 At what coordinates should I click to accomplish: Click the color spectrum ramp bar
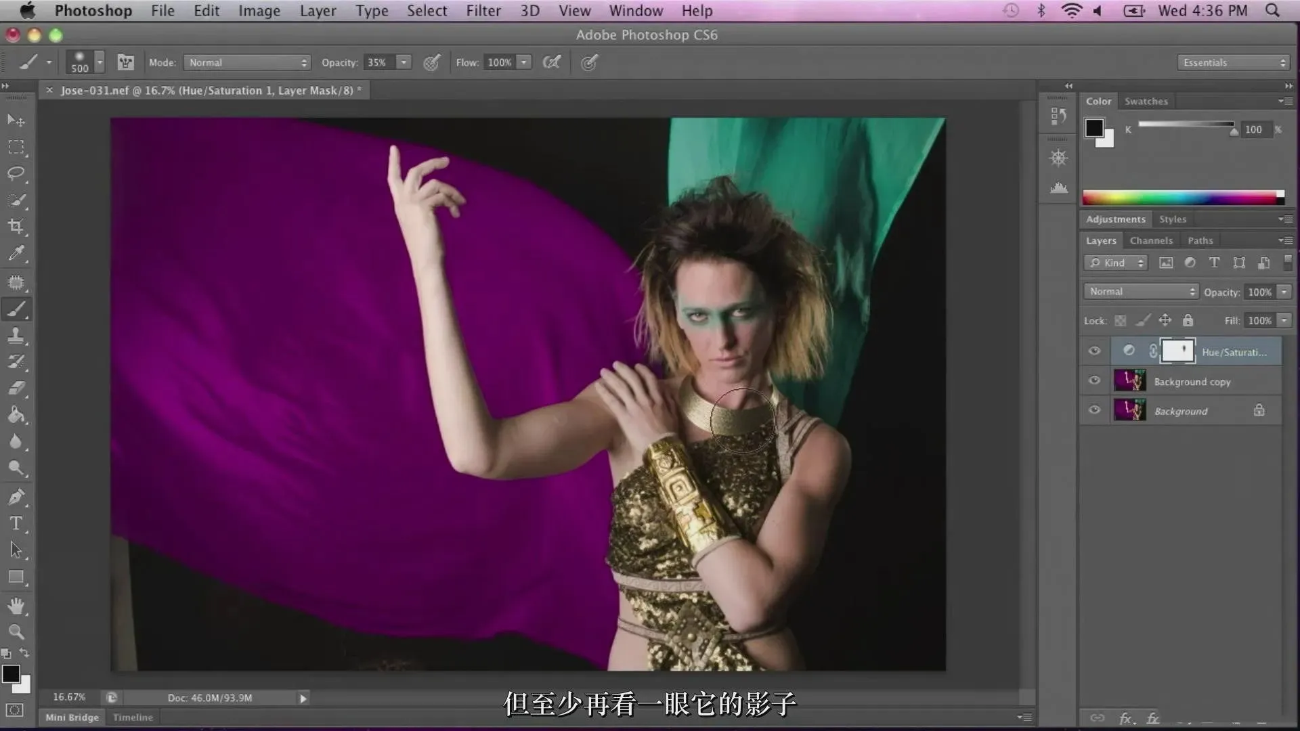[x=1182, y=198]
